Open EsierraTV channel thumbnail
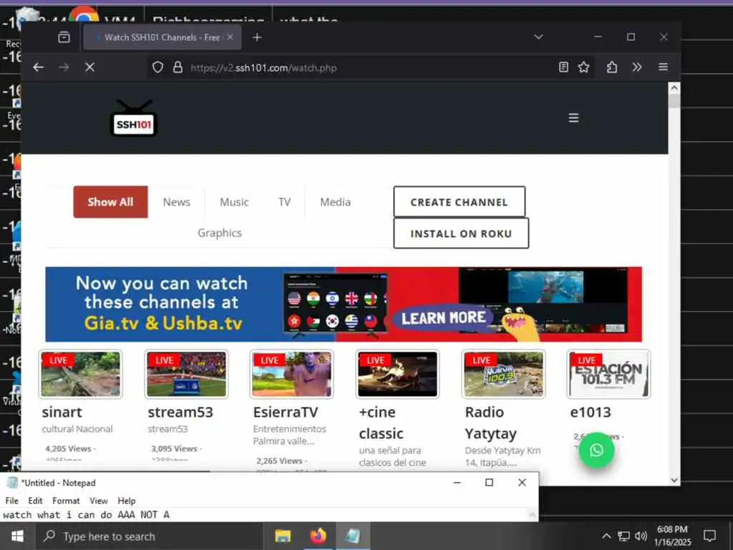 (292, 374)
